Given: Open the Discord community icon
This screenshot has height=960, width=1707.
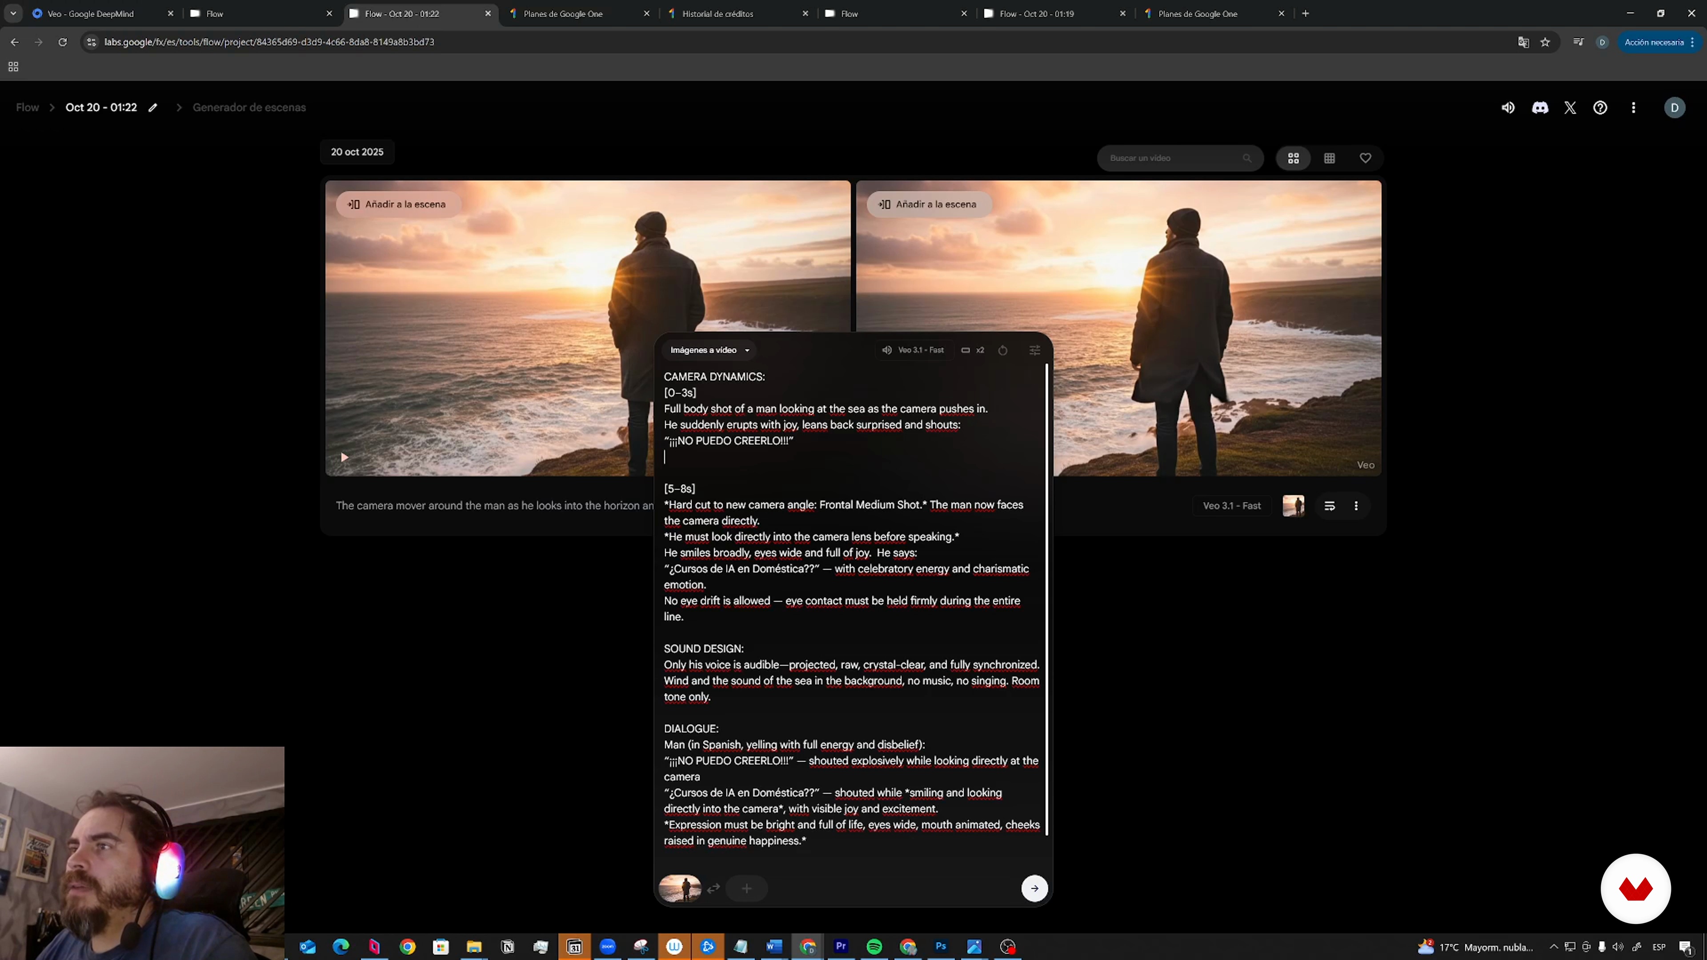Looking at the screenshot, I should point(1540,107).
